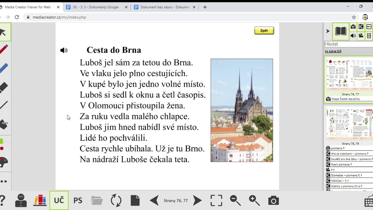
Task: Collapse the right side panel arrow
Action: coord(328,31)
